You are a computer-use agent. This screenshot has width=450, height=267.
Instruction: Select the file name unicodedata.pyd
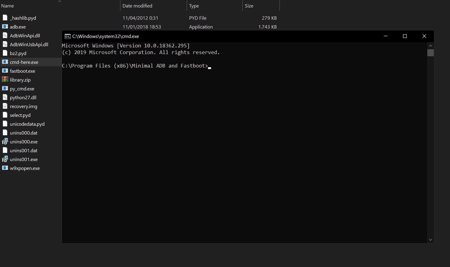(x=27, y=124)
